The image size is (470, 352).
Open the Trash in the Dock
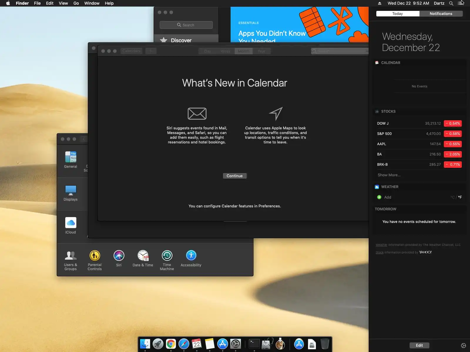325,344
